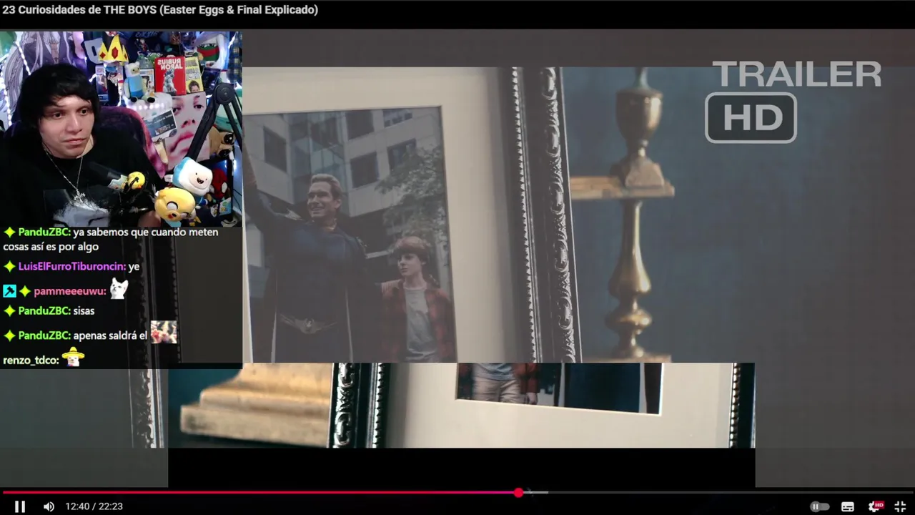Click LuisElFurroTiburoncin username in chat
Screen dimensions: 915x515
click(x=71, y=267)
